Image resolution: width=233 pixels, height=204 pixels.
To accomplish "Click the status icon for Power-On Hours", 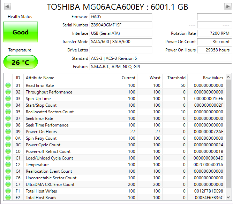I will click(x=8, y=132).
